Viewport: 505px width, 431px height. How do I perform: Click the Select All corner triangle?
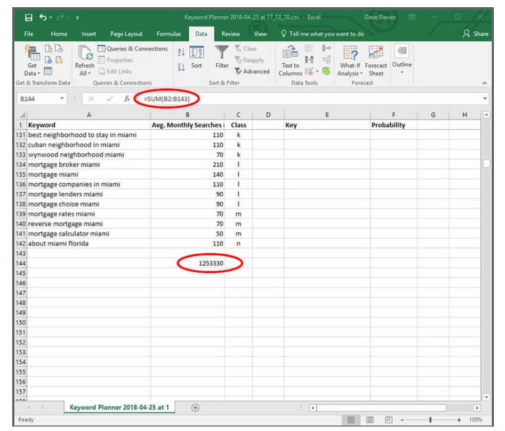pos(21,115)
